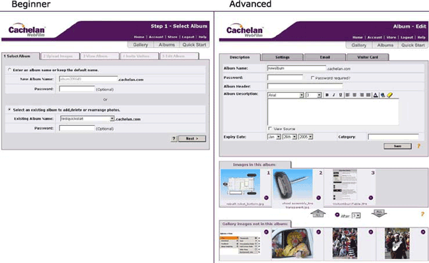Apply underline formatting in description toolbar
429x263 pixels.
pos(341,95)
